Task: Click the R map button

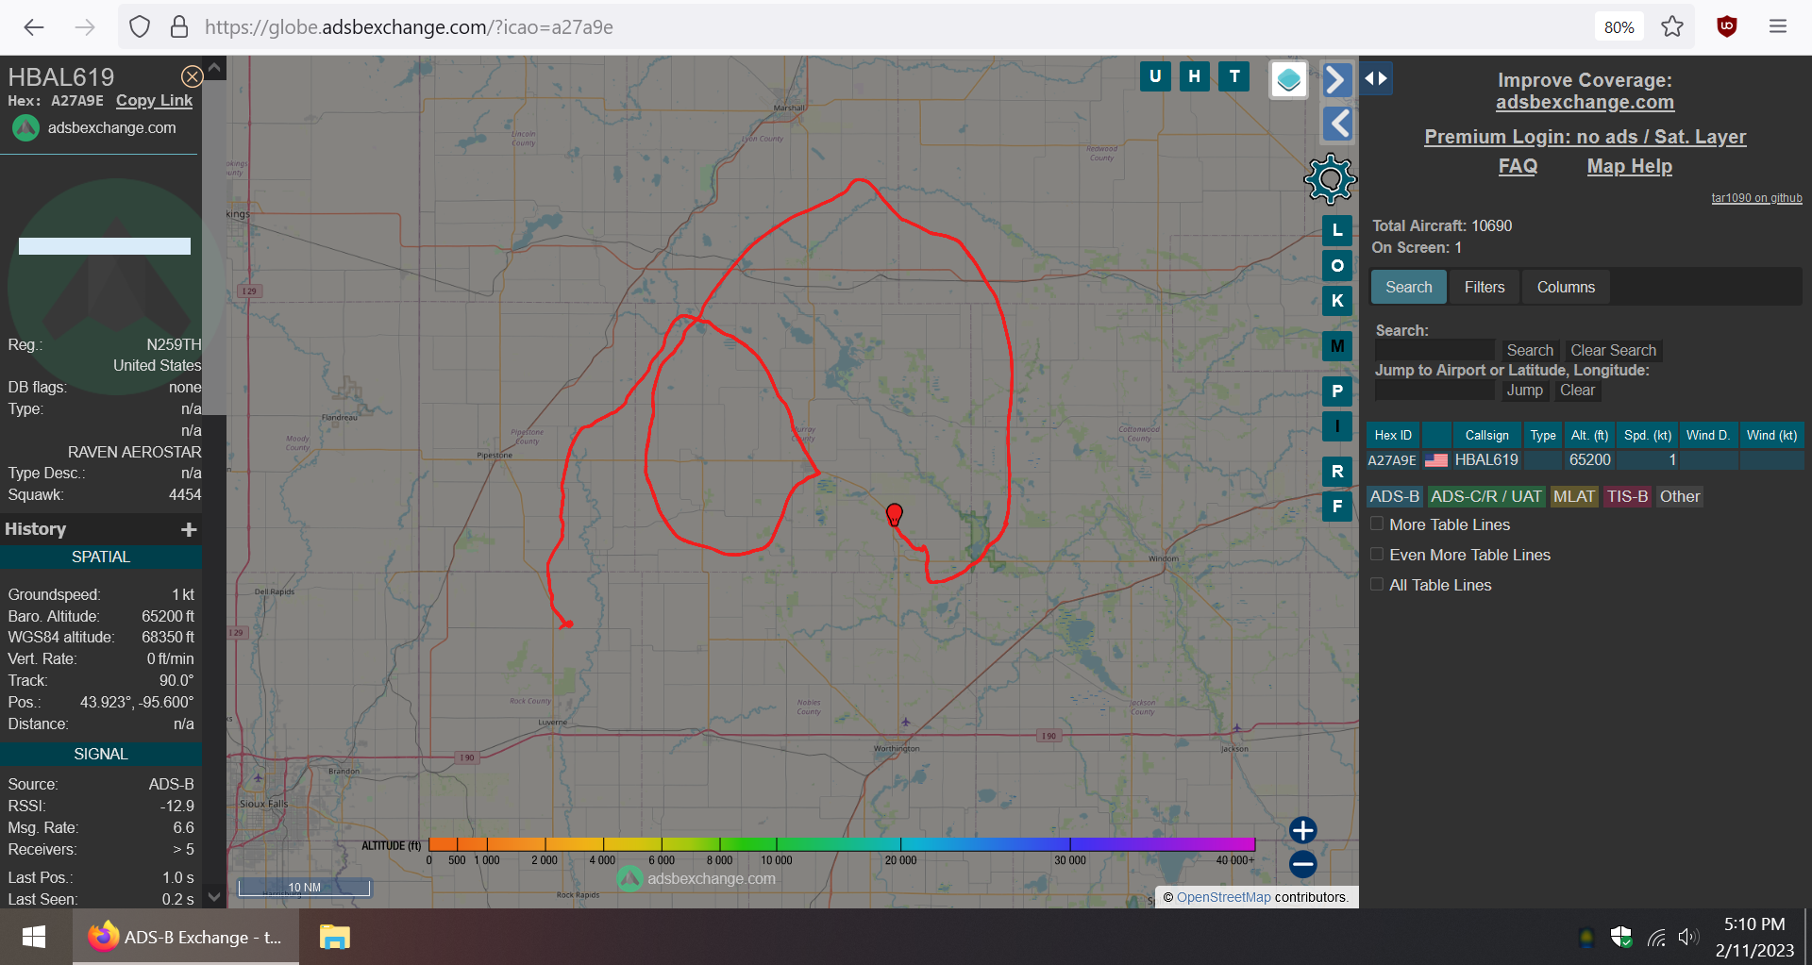Action: tap(1337, 472)
